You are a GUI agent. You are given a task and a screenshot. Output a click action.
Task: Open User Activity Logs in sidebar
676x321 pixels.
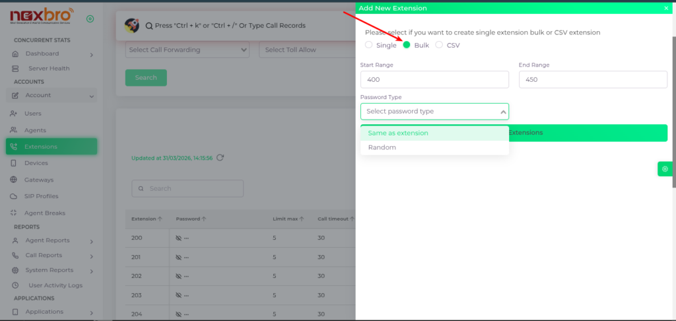click(x=55, y=285)
